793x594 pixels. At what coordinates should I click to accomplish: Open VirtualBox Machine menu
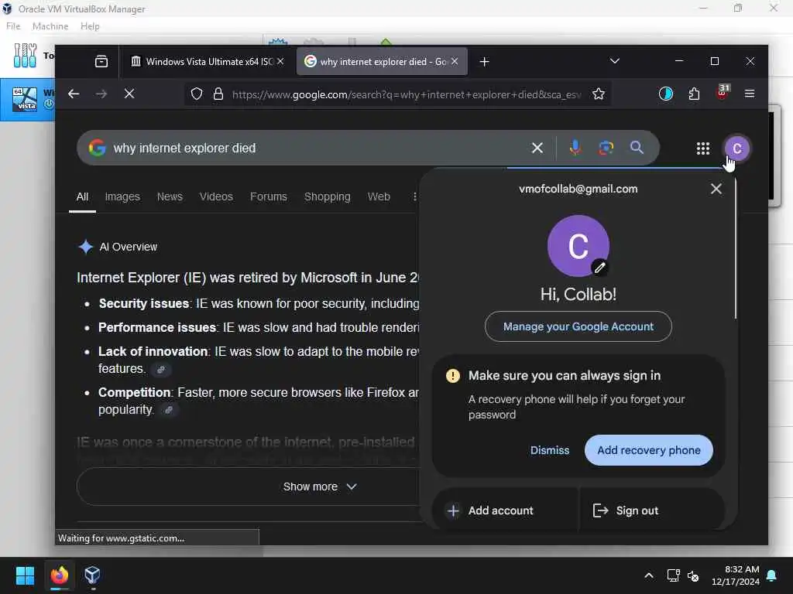[50, 26]
